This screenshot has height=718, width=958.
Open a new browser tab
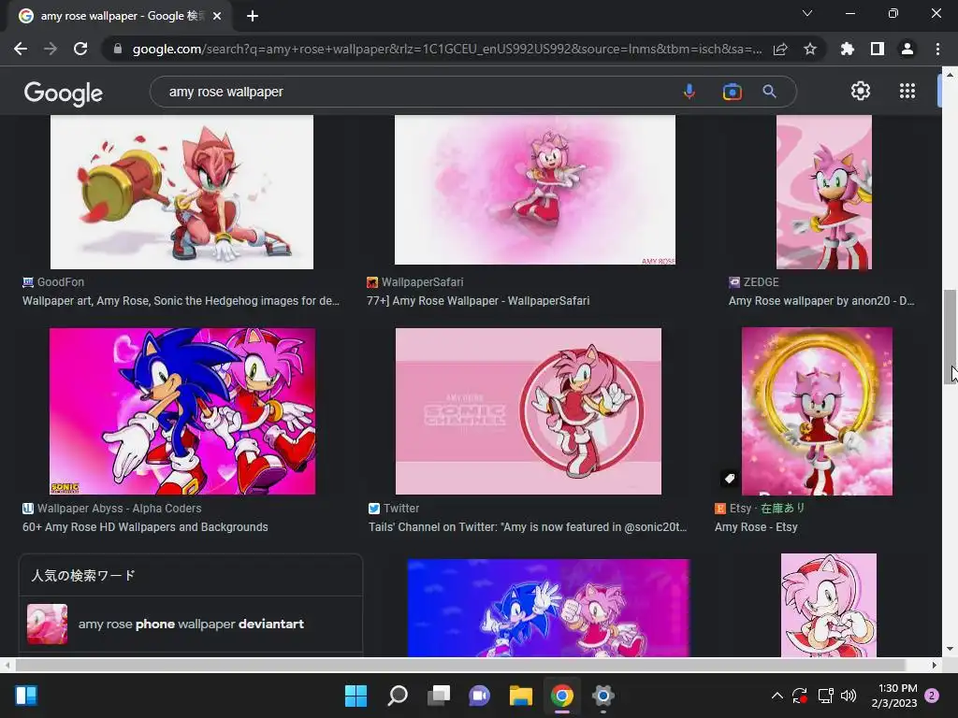[x=253, y=16]
